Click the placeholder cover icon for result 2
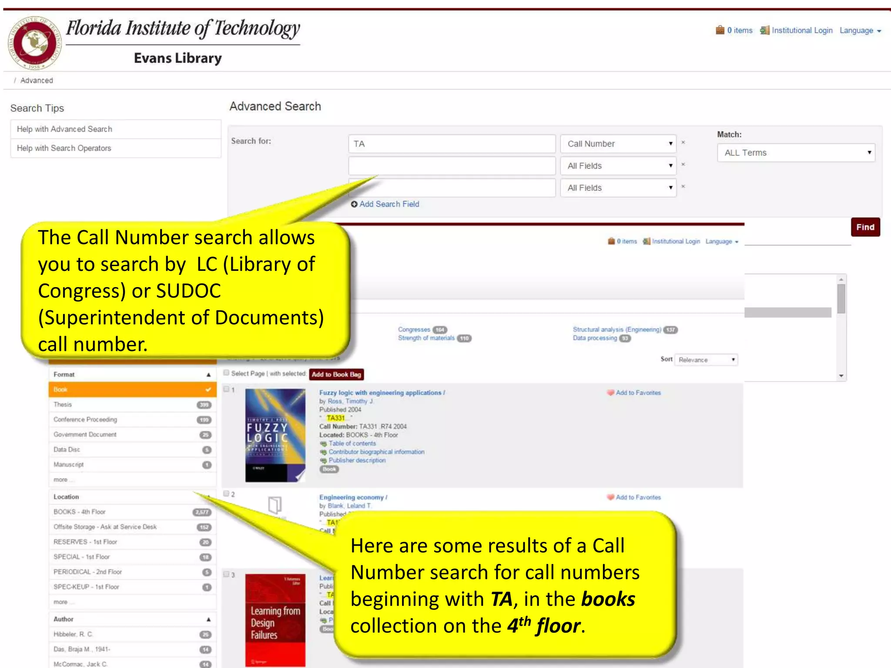Screen dimensions: 891x668 pos(275,505)
